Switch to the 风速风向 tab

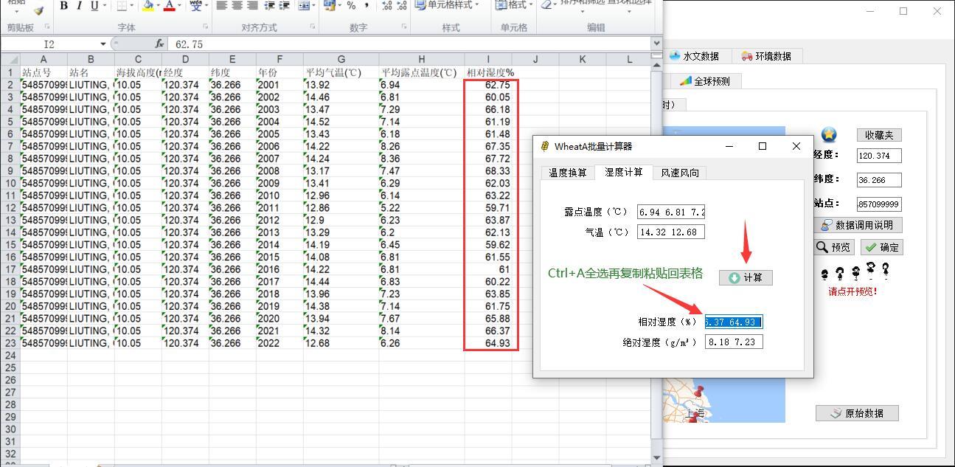click(x=679, y=173)
